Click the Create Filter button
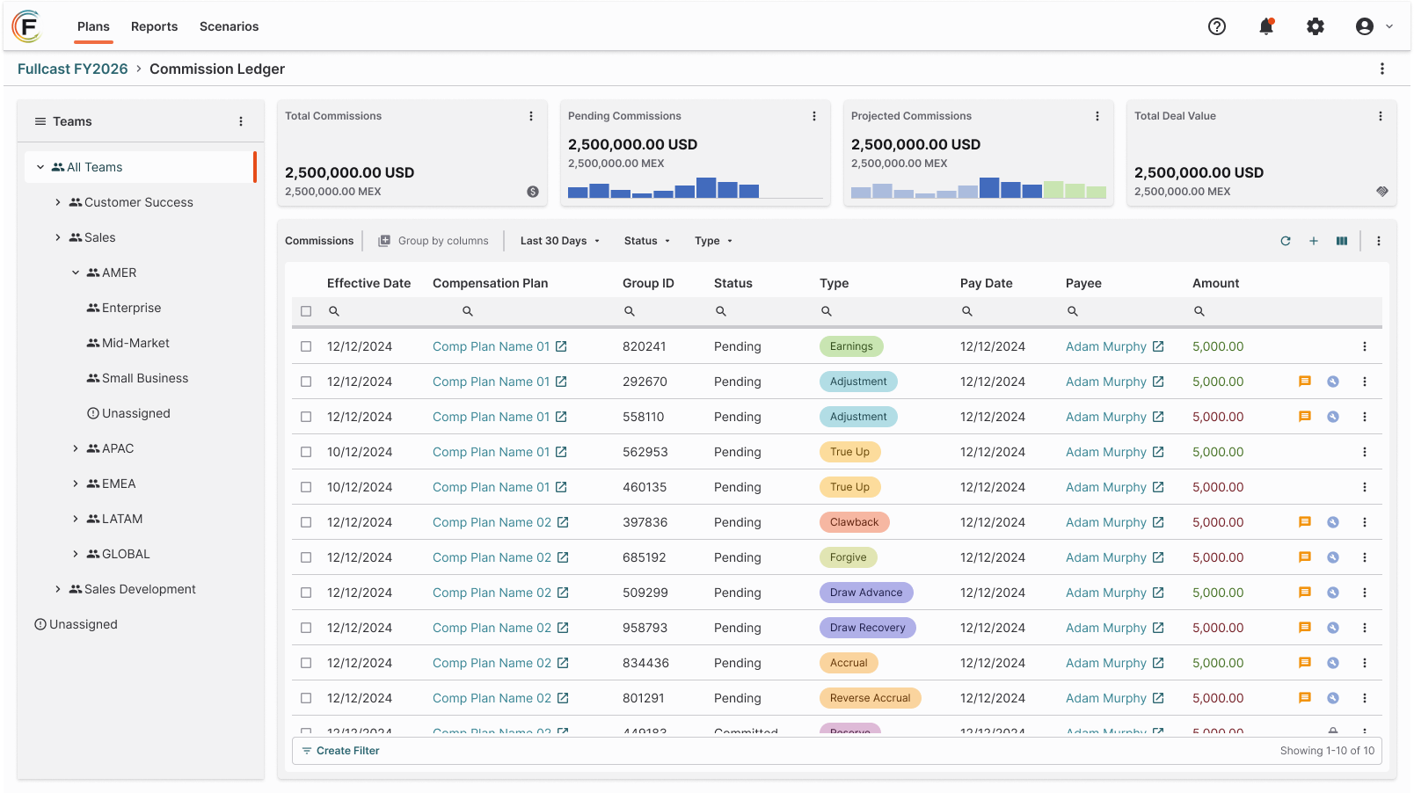 point(341,751)
